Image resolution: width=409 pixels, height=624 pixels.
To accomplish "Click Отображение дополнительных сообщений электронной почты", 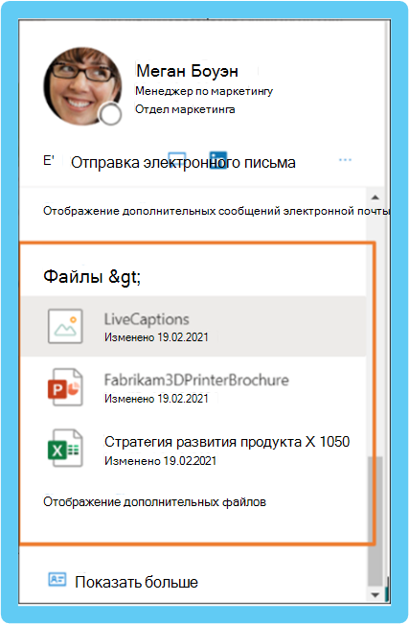I will tap(216, 211).
